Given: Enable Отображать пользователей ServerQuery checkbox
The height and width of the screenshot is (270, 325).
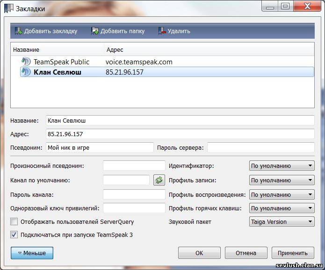Looking at the screenshot, I should pos(14,222).
